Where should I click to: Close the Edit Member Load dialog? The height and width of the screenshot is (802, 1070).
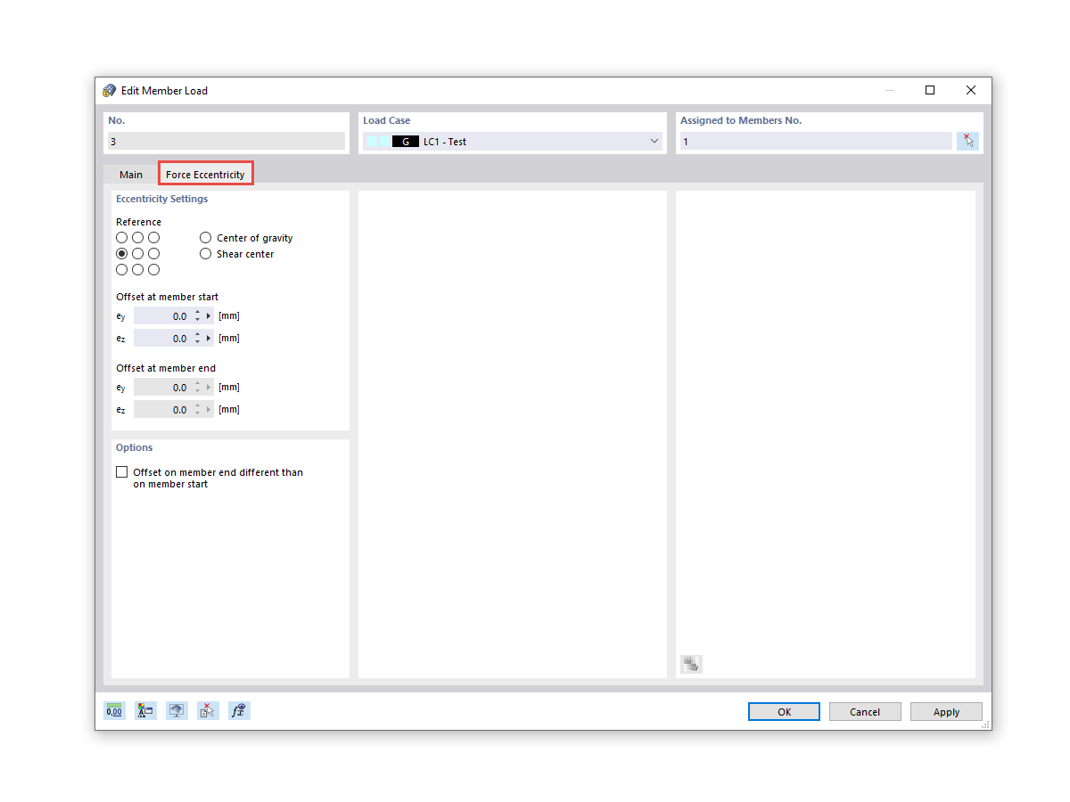click(x=971, y=90)
